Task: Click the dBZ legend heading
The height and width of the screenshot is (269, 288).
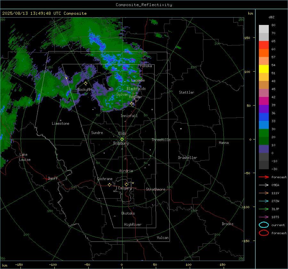Action: click(271, 17)
